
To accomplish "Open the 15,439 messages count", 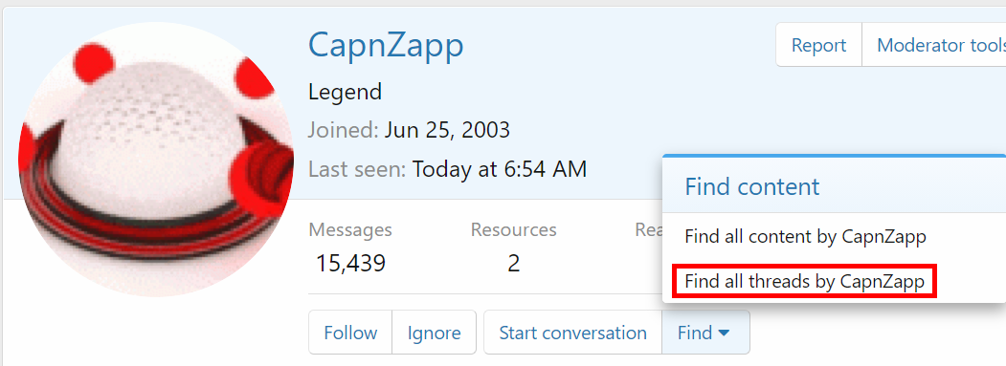I will point(350,263).
